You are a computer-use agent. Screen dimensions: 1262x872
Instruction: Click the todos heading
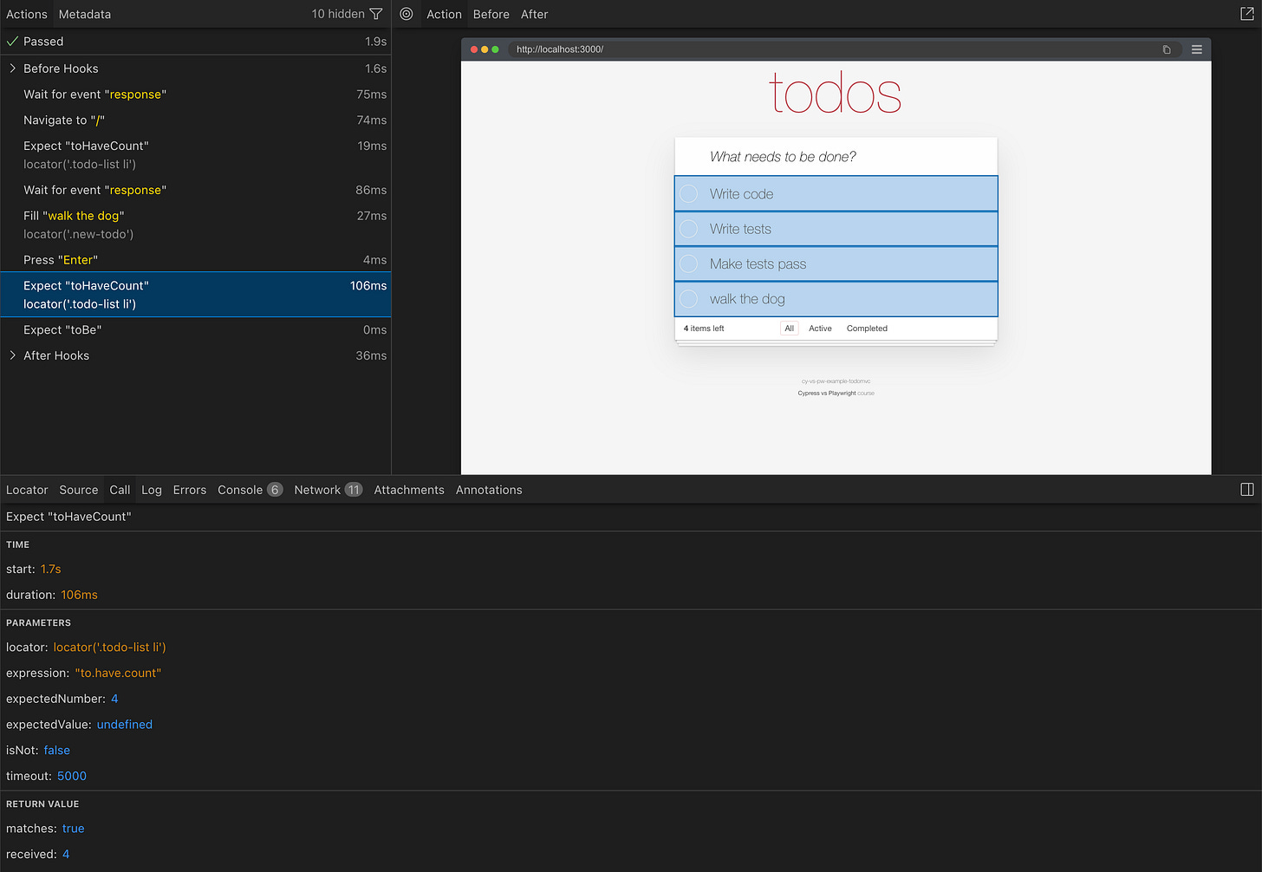pyautogui.click(x=836, y=94)
